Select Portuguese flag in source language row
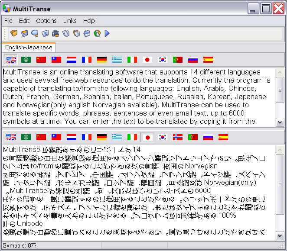This screenshot has width=287, height=251. (x=178, y=60)
